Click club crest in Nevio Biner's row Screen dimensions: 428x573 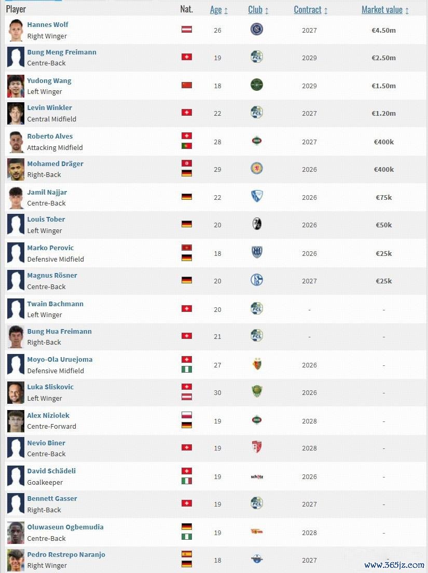point(256,447)
